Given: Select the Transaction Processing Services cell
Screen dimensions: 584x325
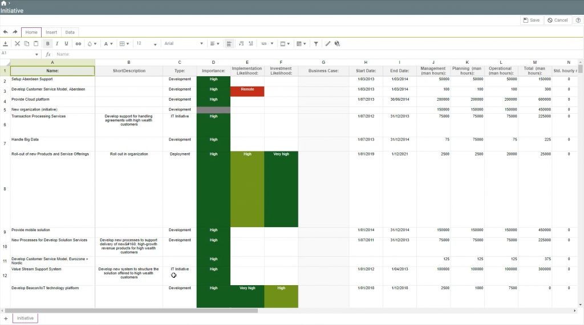Looking at the screenshot, I should coord(52,125).
